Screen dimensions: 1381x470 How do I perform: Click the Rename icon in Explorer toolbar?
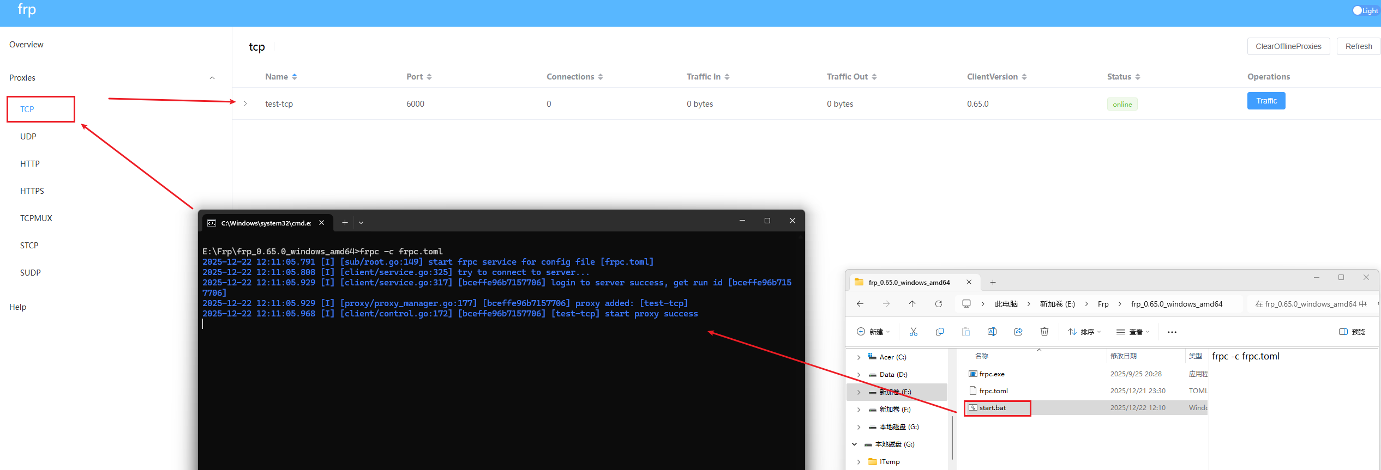[x=992, y=332]
